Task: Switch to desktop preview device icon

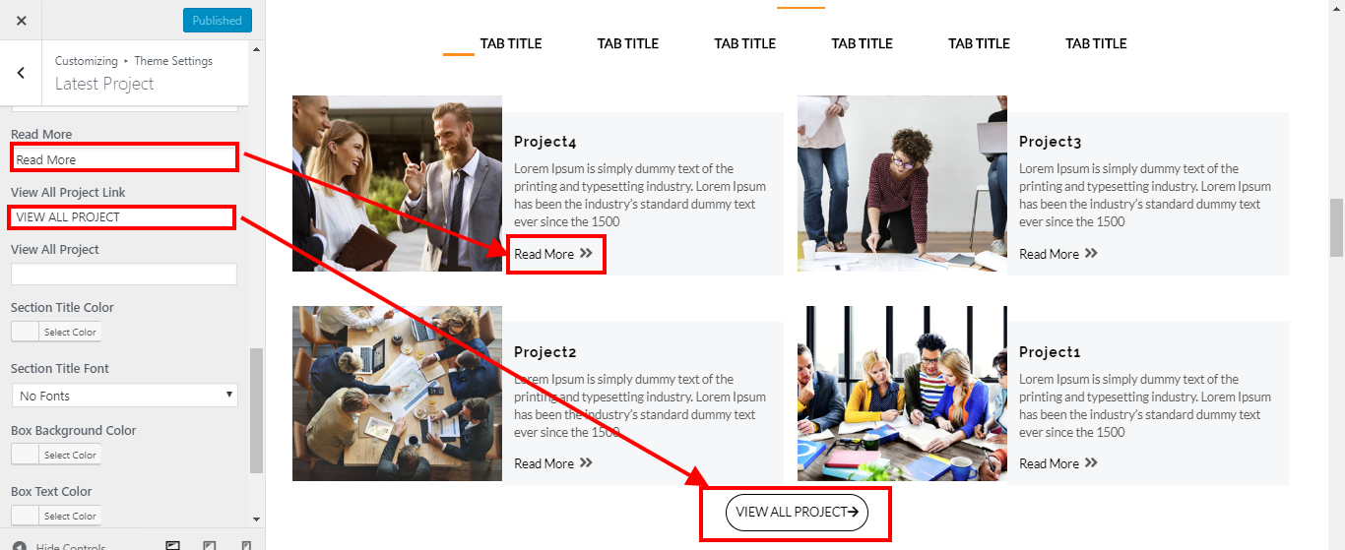Action: pyautogui.click(x=173, y=545)
